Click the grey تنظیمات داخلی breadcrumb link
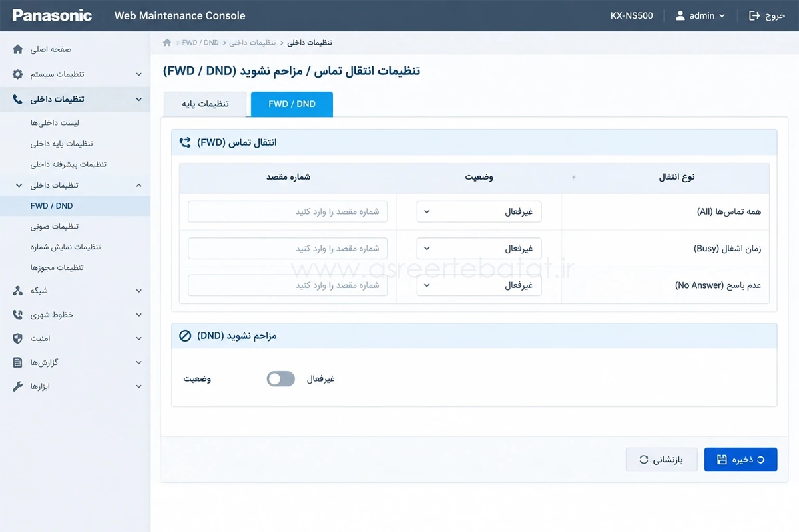Screen dimensions: 799x532 point(252,43)
